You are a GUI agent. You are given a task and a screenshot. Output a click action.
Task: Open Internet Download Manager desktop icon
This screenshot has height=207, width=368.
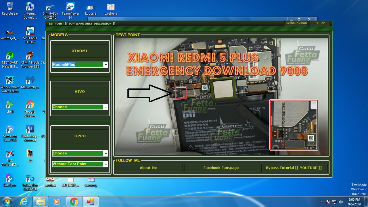click(x=30, y=11)
